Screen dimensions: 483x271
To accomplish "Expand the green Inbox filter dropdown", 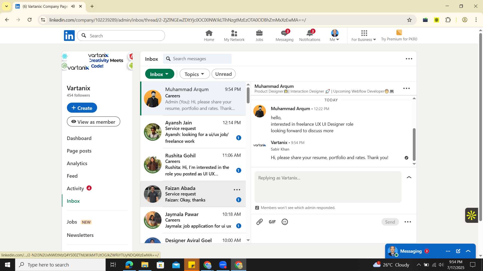I will [x=159, y=74].
